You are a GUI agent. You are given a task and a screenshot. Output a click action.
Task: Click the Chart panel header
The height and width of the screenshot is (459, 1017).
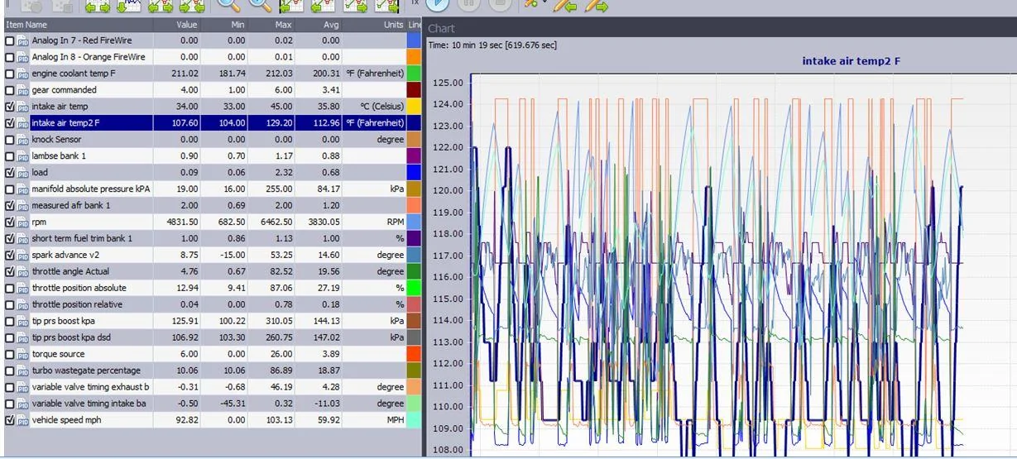coord(720,28)
